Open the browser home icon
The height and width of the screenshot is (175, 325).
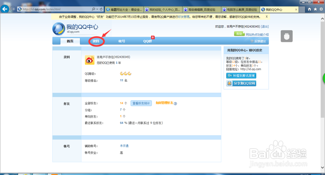tap(309, 9)
